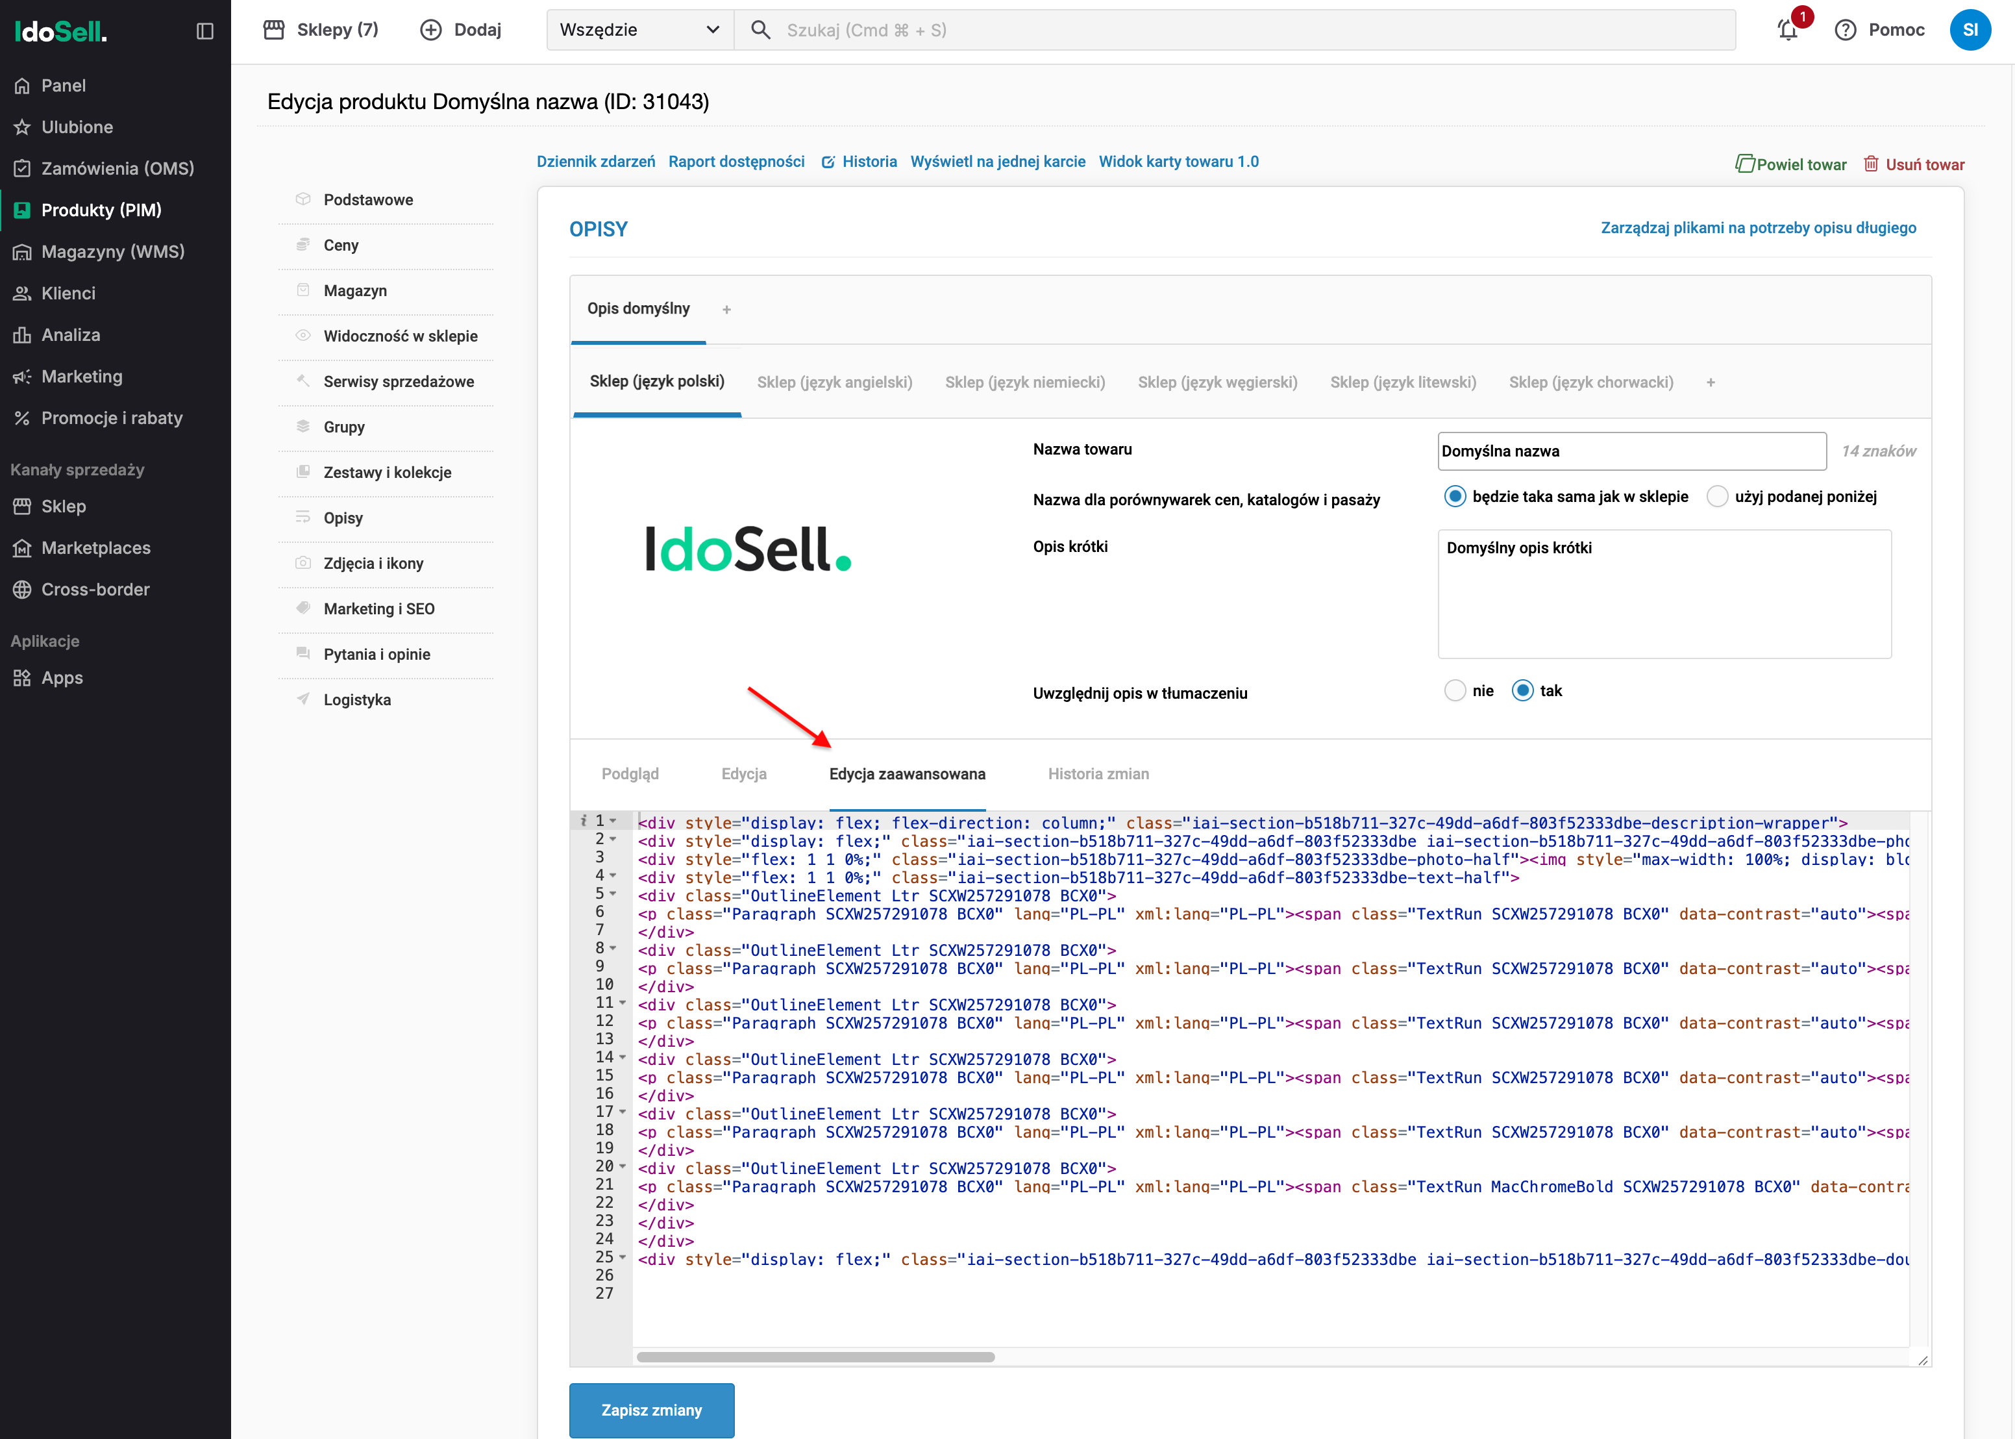Click the Powiel towar copy icon
This screenshot has height=1439, width=2015.
click(1744, 164)
